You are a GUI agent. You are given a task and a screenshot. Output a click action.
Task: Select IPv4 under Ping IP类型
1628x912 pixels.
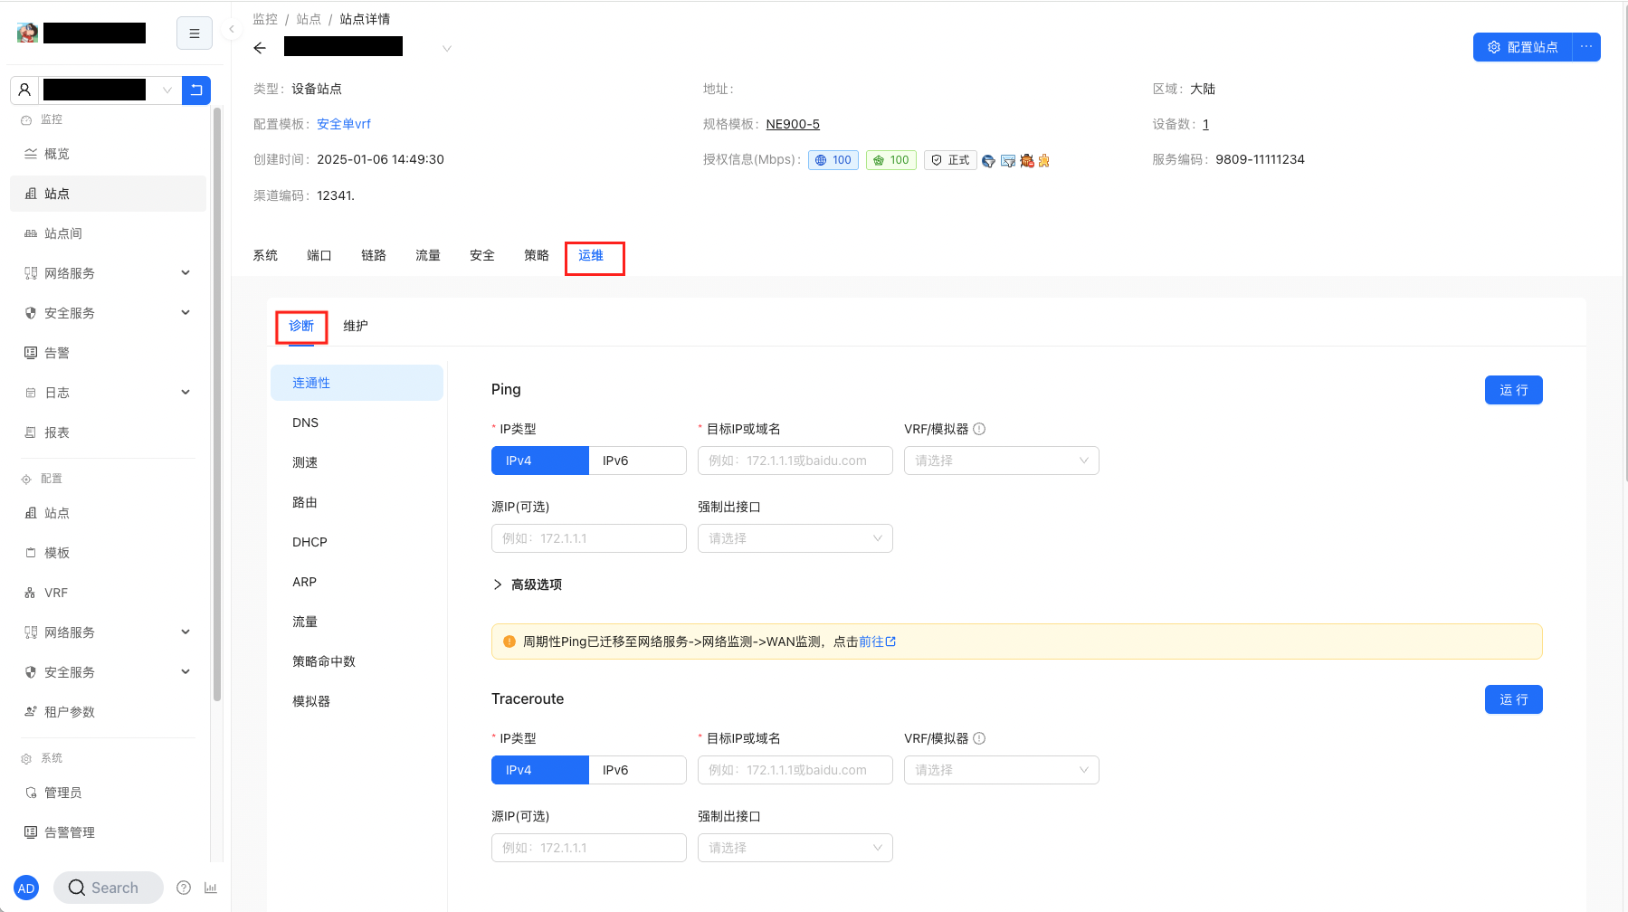[539, 461]
